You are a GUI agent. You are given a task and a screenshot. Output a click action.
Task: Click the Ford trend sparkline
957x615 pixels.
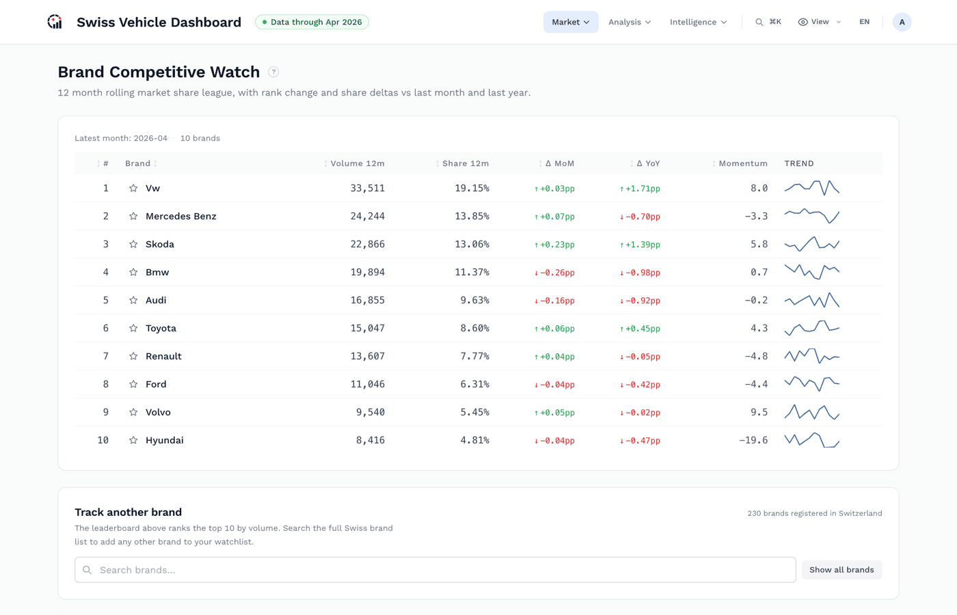[x=812, y=384]
